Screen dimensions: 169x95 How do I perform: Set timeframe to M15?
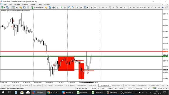pos(138,7)
